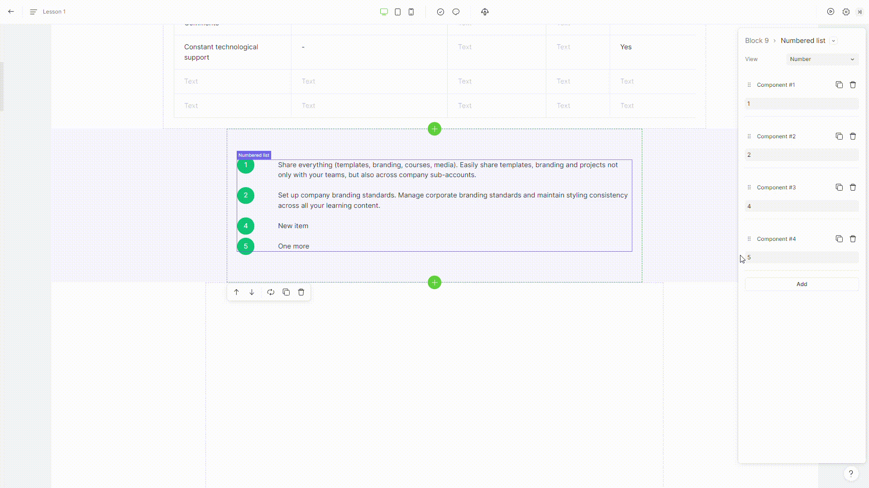The image size is (869, 488).
Task: Switch to desktop preview mode
Action: point(384,12)
